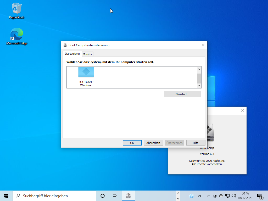
Task: Click the Meet Now camera tray icon
Action: click(215, 196)
